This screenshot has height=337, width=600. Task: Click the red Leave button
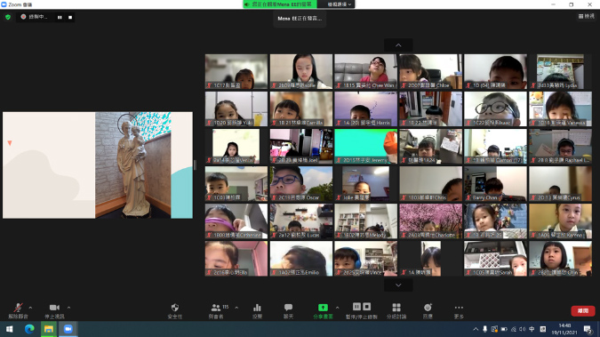(583, 310)
